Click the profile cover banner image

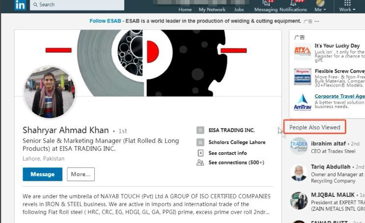tap(148, 63)
